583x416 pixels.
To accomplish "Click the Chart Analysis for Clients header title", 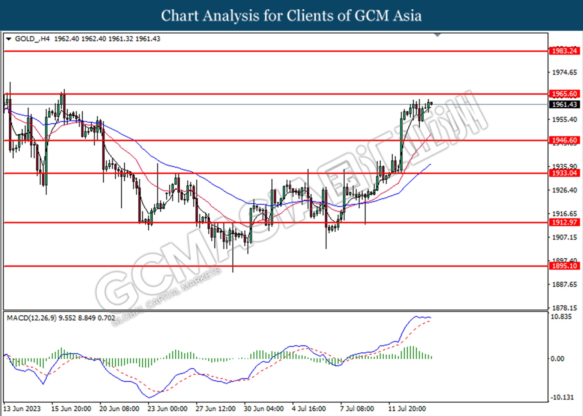I will [291, 16].
